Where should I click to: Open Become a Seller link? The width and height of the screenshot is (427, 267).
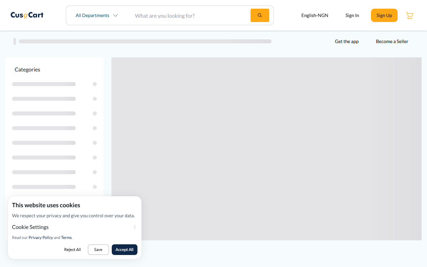[392, 41]
